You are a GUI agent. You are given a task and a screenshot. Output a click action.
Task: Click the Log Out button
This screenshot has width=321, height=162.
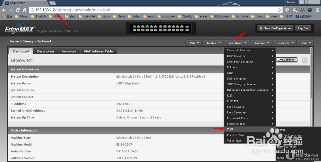pyautogui.click(x=303, y=28)
